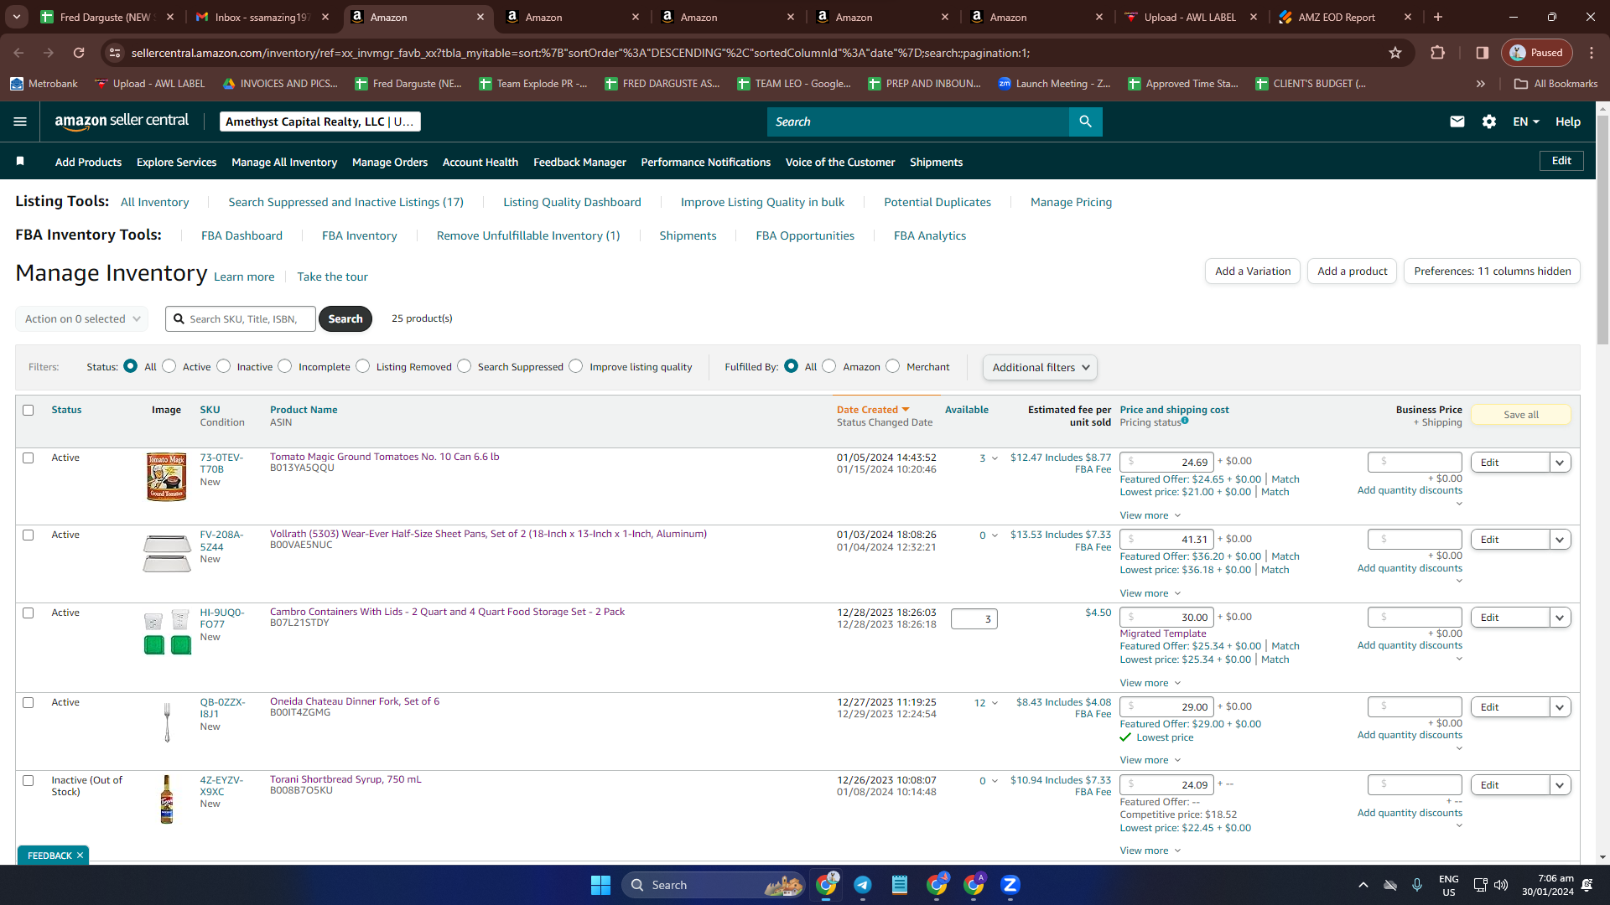Open the Add Products menu
Screen dimensions: 1610x905
pos(88,162)
